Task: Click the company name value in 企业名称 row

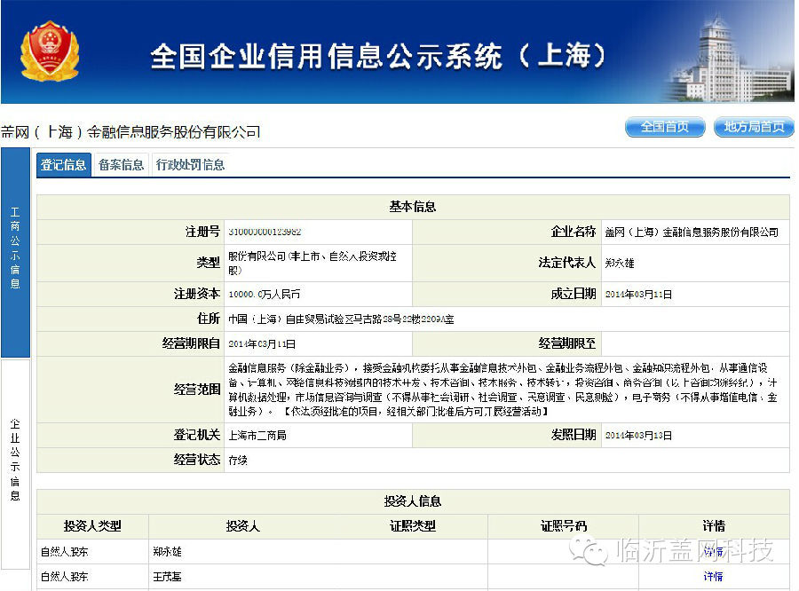Action: pyautogui.click(x=692, y=232)
